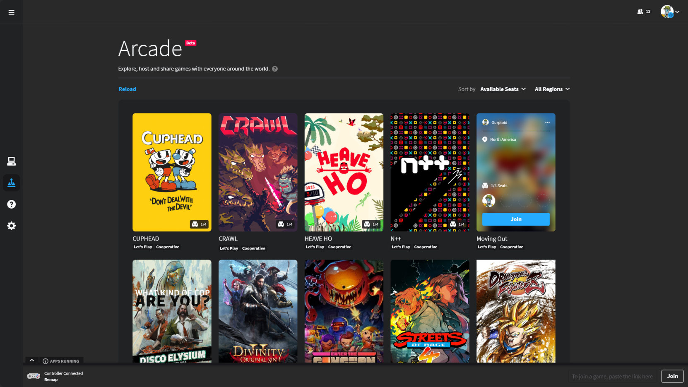Select the Arcade joystick sidebar icon
This screenshot has width=688, height=387.
click(x=11, y=183)
